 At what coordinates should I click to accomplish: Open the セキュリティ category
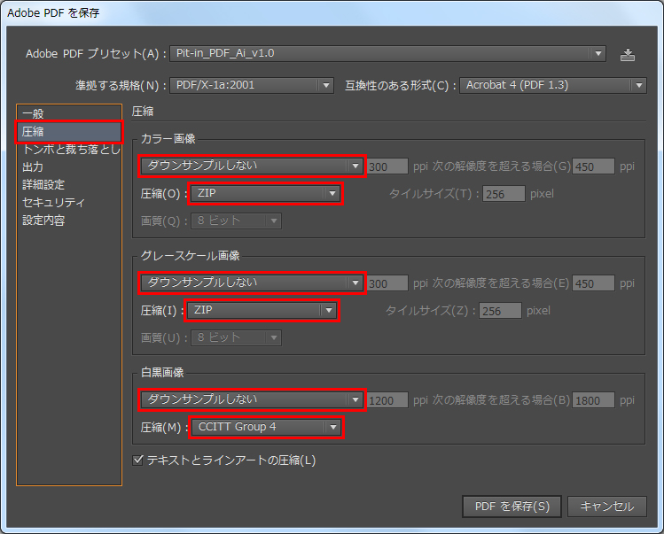[x=53, y=203]
